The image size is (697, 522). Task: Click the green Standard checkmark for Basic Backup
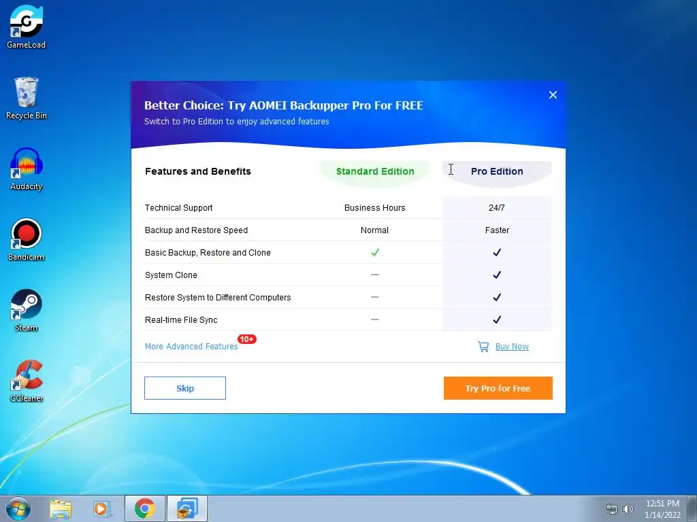point(375,252)
